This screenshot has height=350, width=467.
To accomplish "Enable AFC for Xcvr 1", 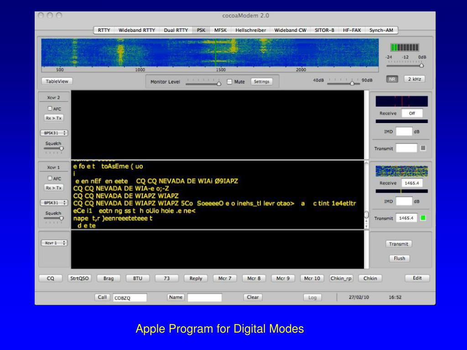I will pos(50,178).
